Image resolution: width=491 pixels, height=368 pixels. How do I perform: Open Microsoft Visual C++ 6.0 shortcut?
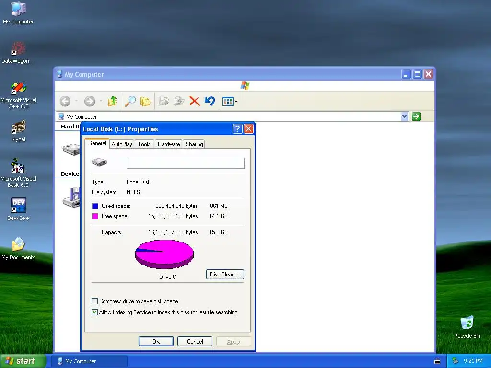(x=19, y=96)
